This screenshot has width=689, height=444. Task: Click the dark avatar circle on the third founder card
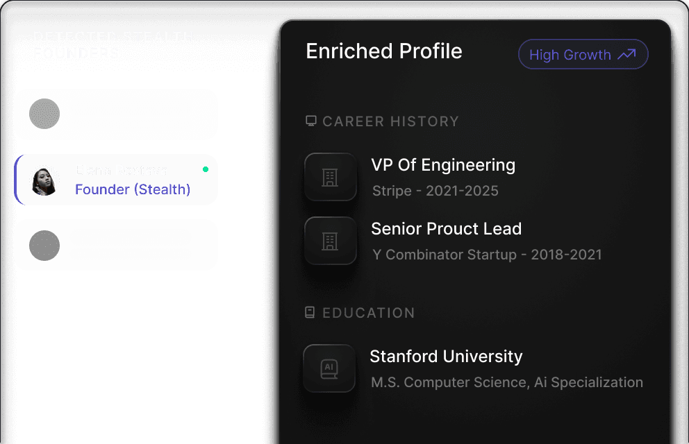(x=44, y=245)
